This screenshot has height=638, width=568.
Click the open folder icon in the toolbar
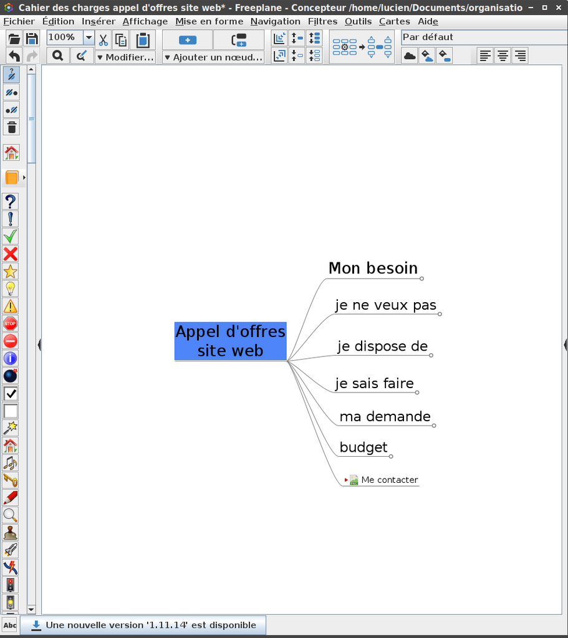pyautogui.click(x=14, y=39)
